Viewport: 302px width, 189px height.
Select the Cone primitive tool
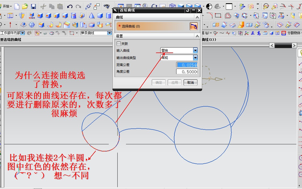coord(92,16)
